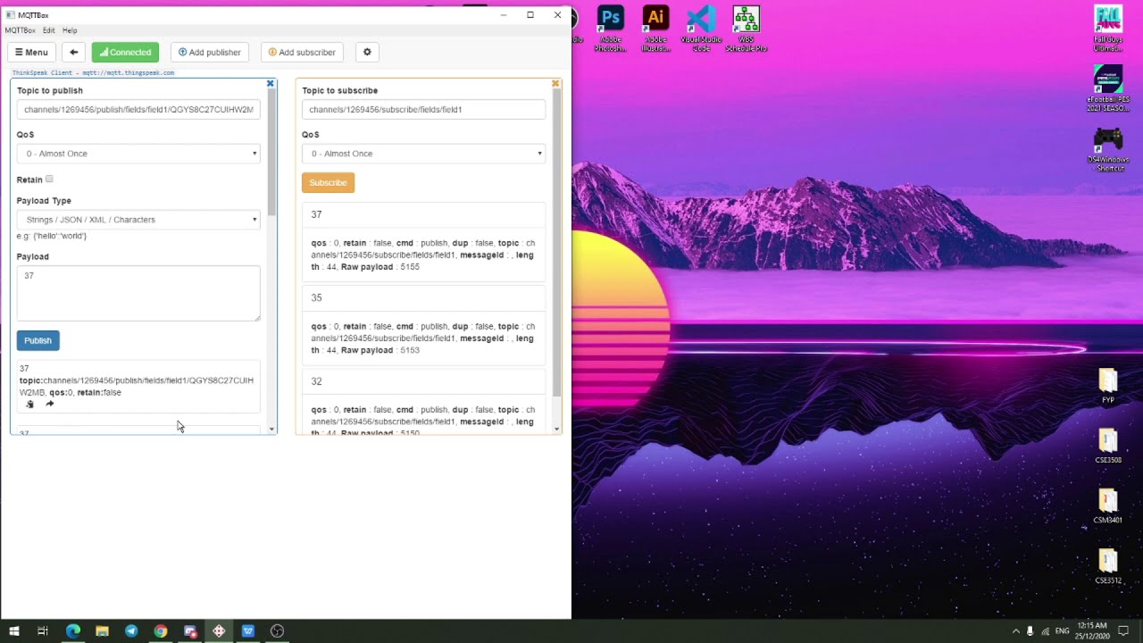Go back using the left arrow button
Viewport: 1143px width, 643px height.
[x=74, y=52]
